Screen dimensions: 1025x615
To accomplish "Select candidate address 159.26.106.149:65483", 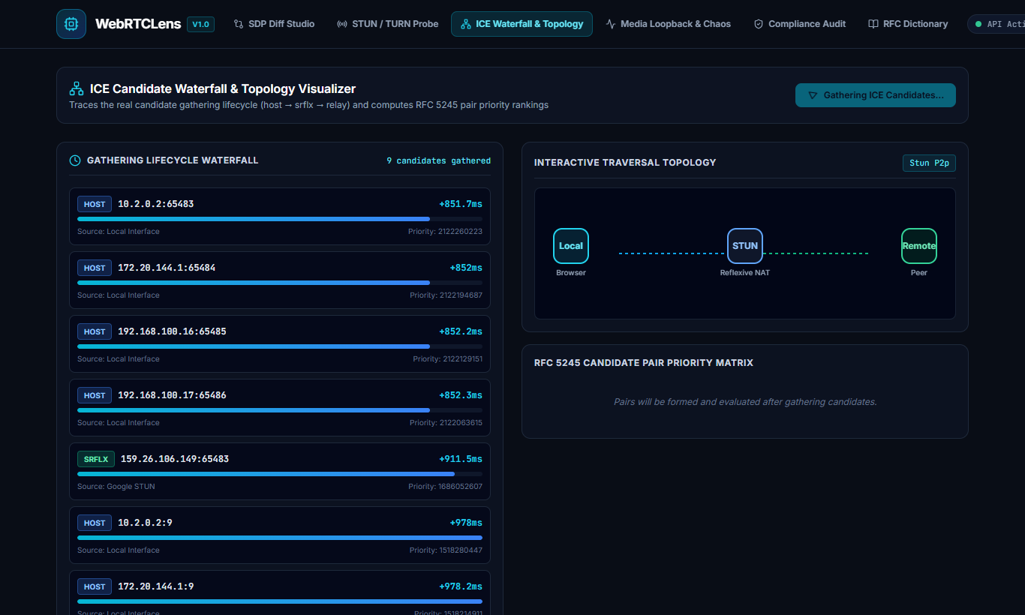I will [175, 459].
